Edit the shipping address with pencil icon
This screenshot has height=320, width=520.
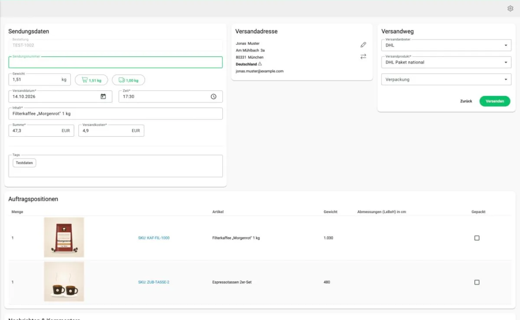[x=363, y=45]
